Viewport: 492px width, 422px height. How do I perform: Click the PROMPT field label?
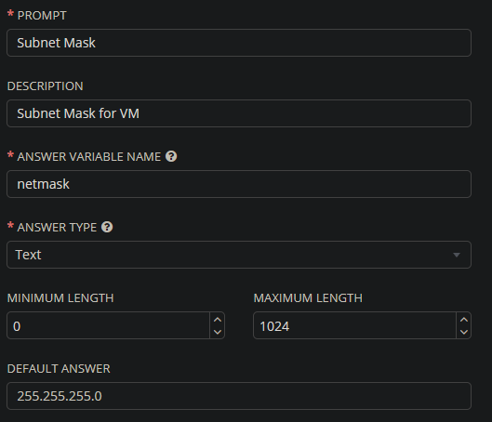click(x=42, y=16)
